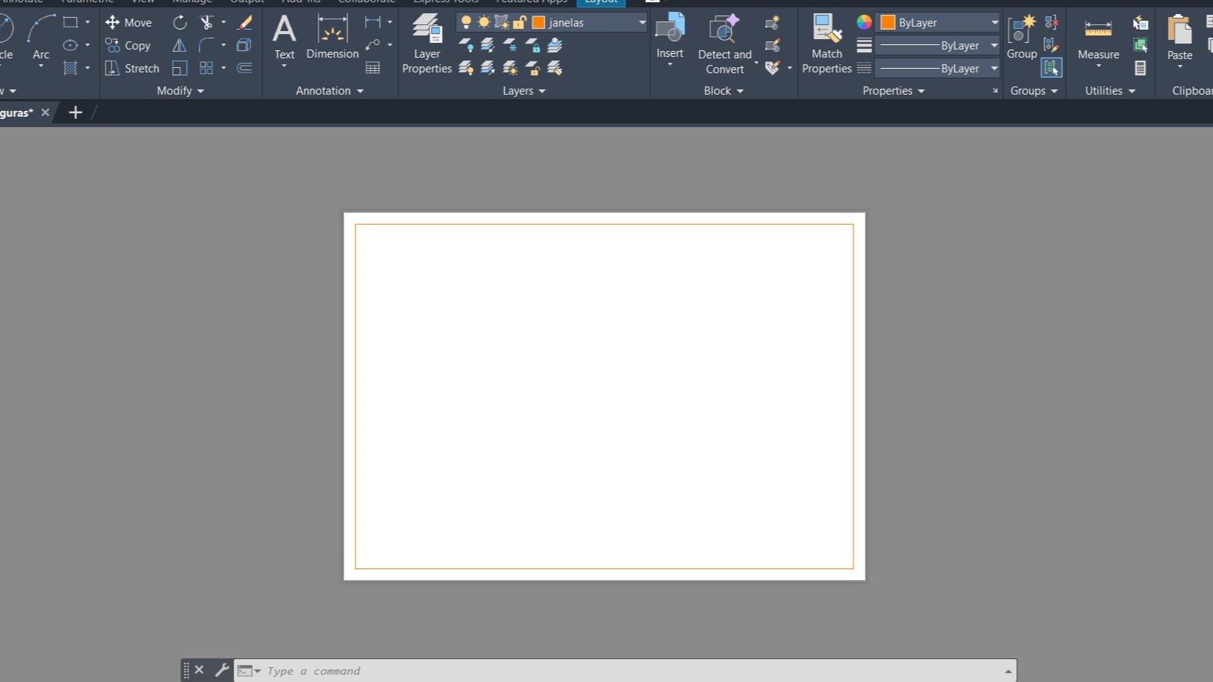
Task: Expand the Modify panel
Action: [x=180, y=90]
